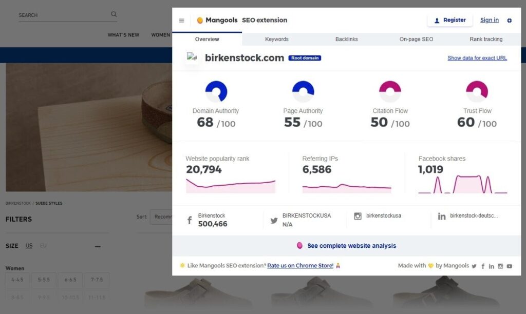The width and height of the screenshot is (526, 314).
Task: Switch to the Backlinks tab
Action: tap(347, 39)
